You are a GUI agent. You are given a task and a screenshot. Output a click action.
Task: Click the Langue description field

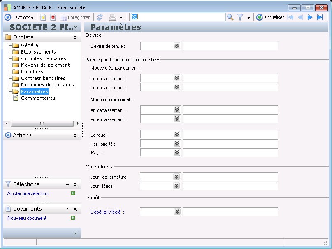click(x=230, y=135)
